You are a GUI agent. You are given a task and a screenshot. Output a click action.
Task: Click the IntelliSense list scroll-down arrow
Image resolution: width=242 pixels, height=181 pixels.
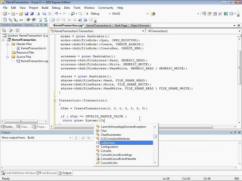pyautogui.click(x=155, y=163)
